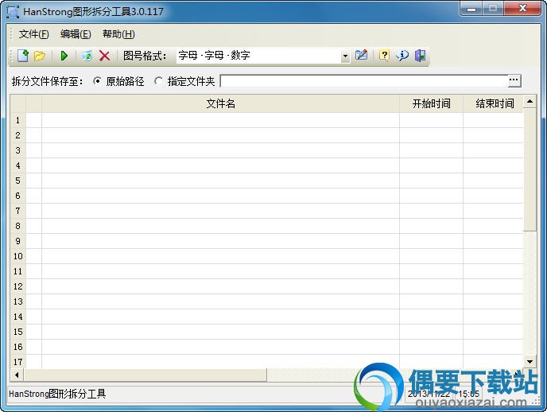The image size is (547, 412).
Task: Delete entry with the red X icon
Action: click(x=104, y=56)
